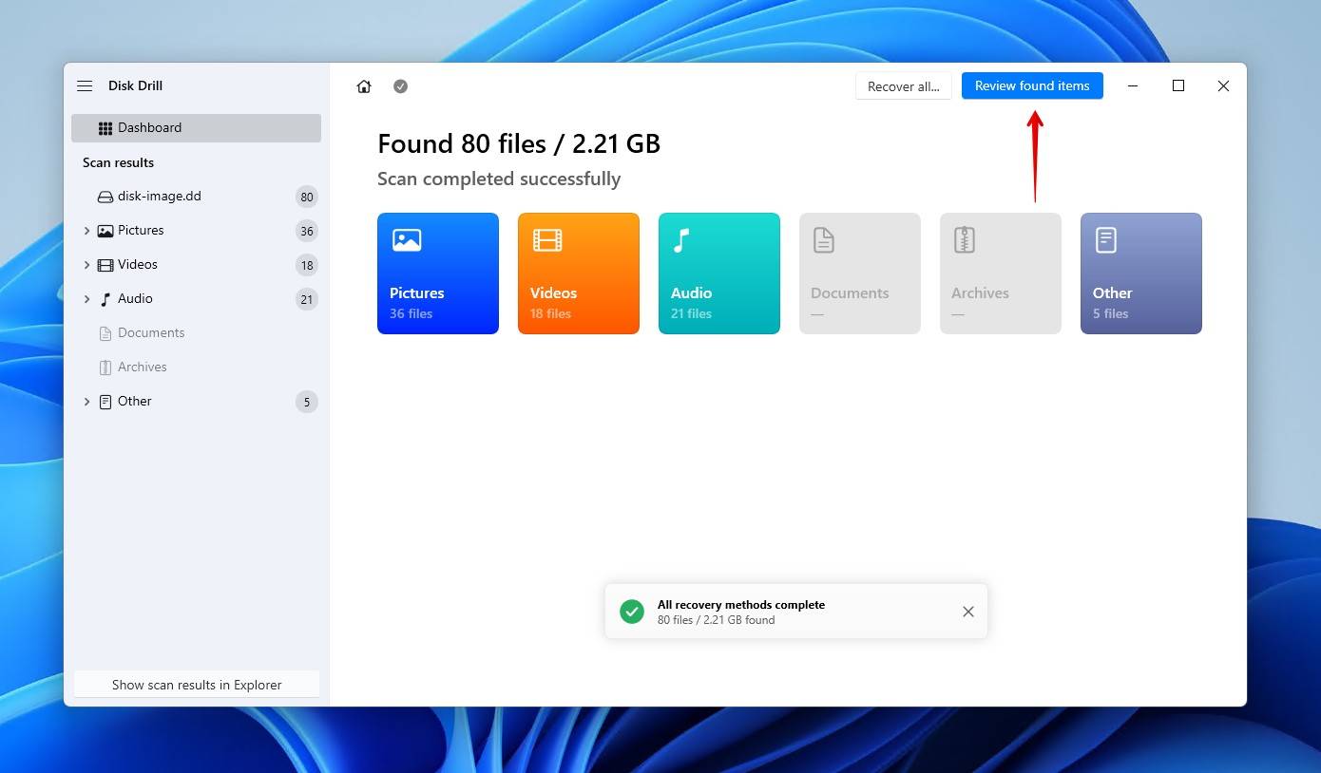Open the Videos 18 files card
The height and width of the screenshot is (773, 1321).
(x=579, y=273)
